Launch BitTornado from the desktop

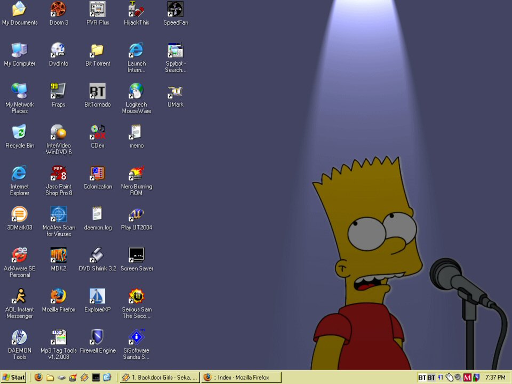point(97,95)
